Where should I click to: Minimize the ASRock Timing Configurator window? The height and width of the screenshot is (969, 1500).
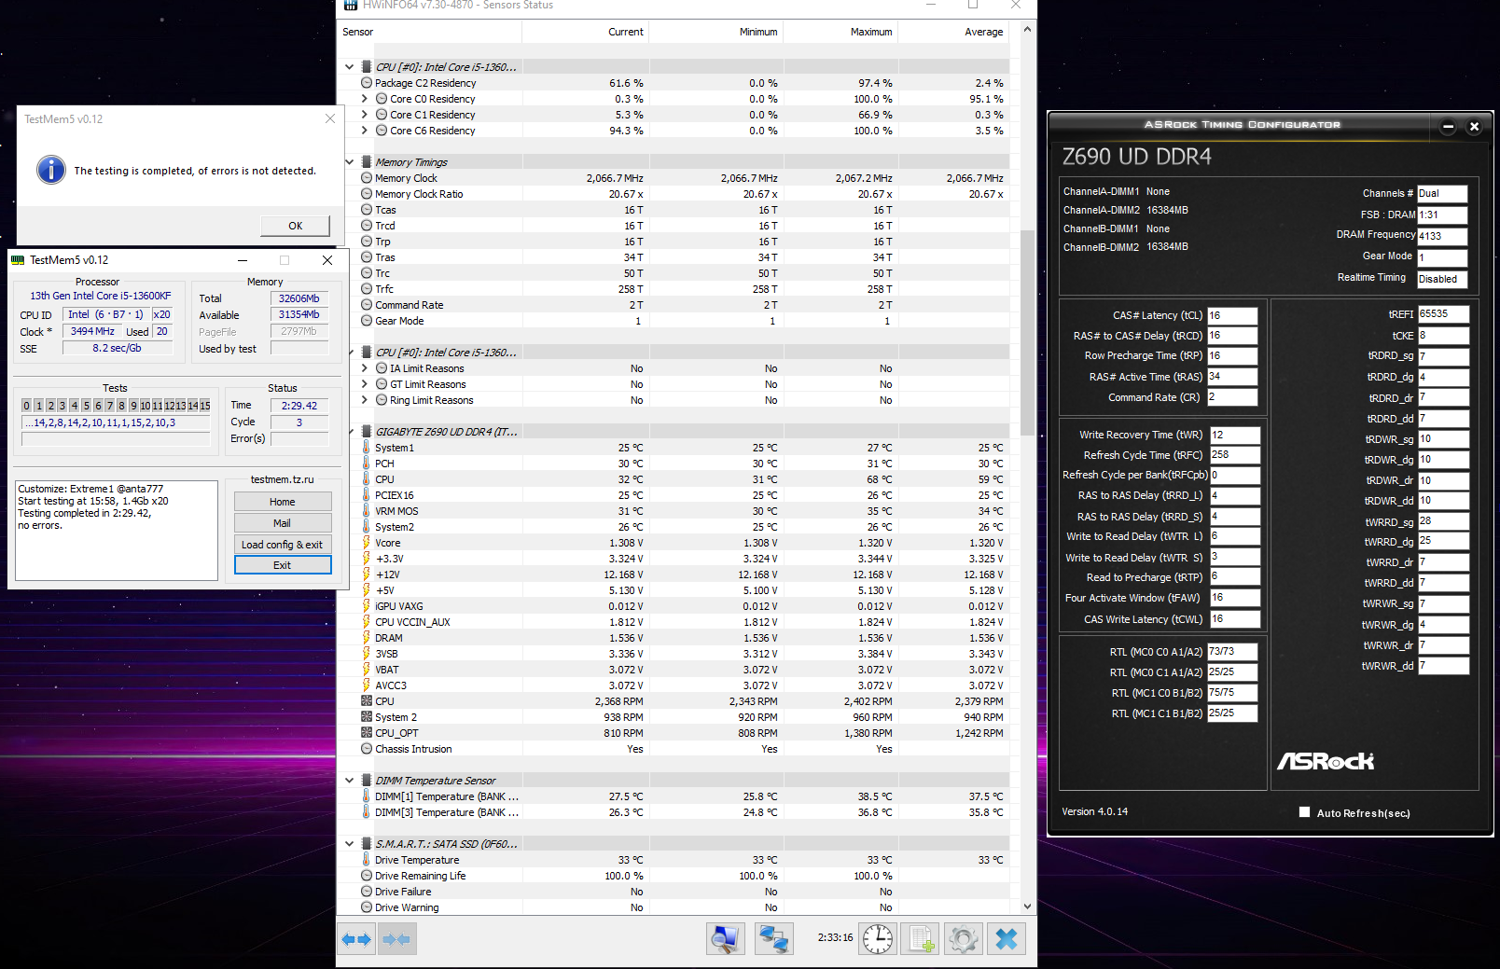[1448, 126]
